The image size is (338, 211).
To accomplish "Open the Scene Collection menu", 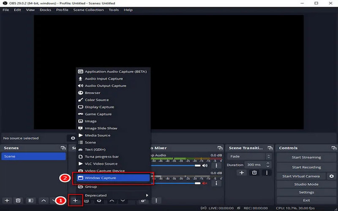I will 88,10.
